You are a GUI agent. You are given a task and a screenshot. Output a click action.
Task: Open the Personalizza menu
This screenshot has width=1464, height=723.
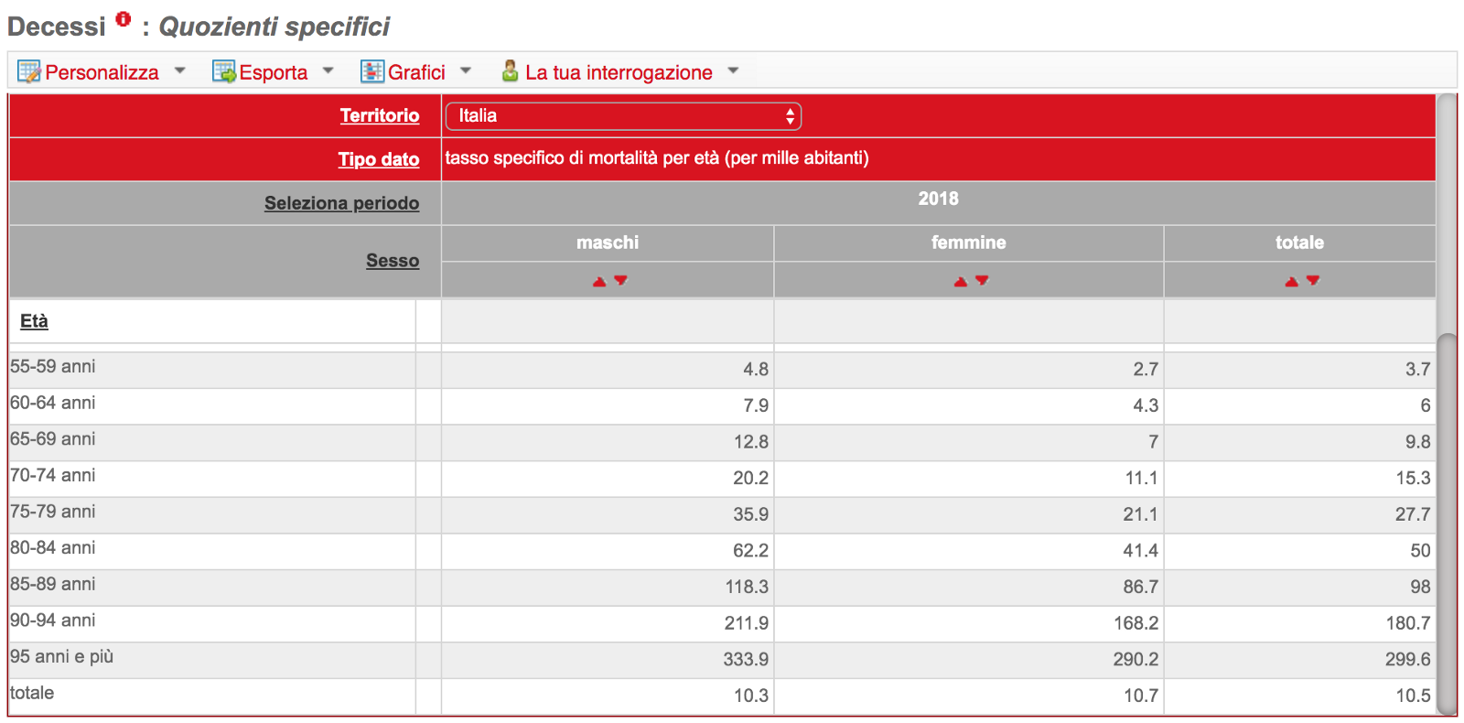click(102, 72)
